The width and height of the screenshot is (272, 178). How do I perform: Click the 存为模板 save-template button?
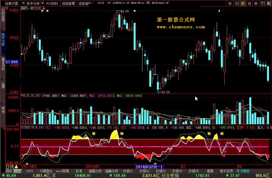tap(243, 171)
